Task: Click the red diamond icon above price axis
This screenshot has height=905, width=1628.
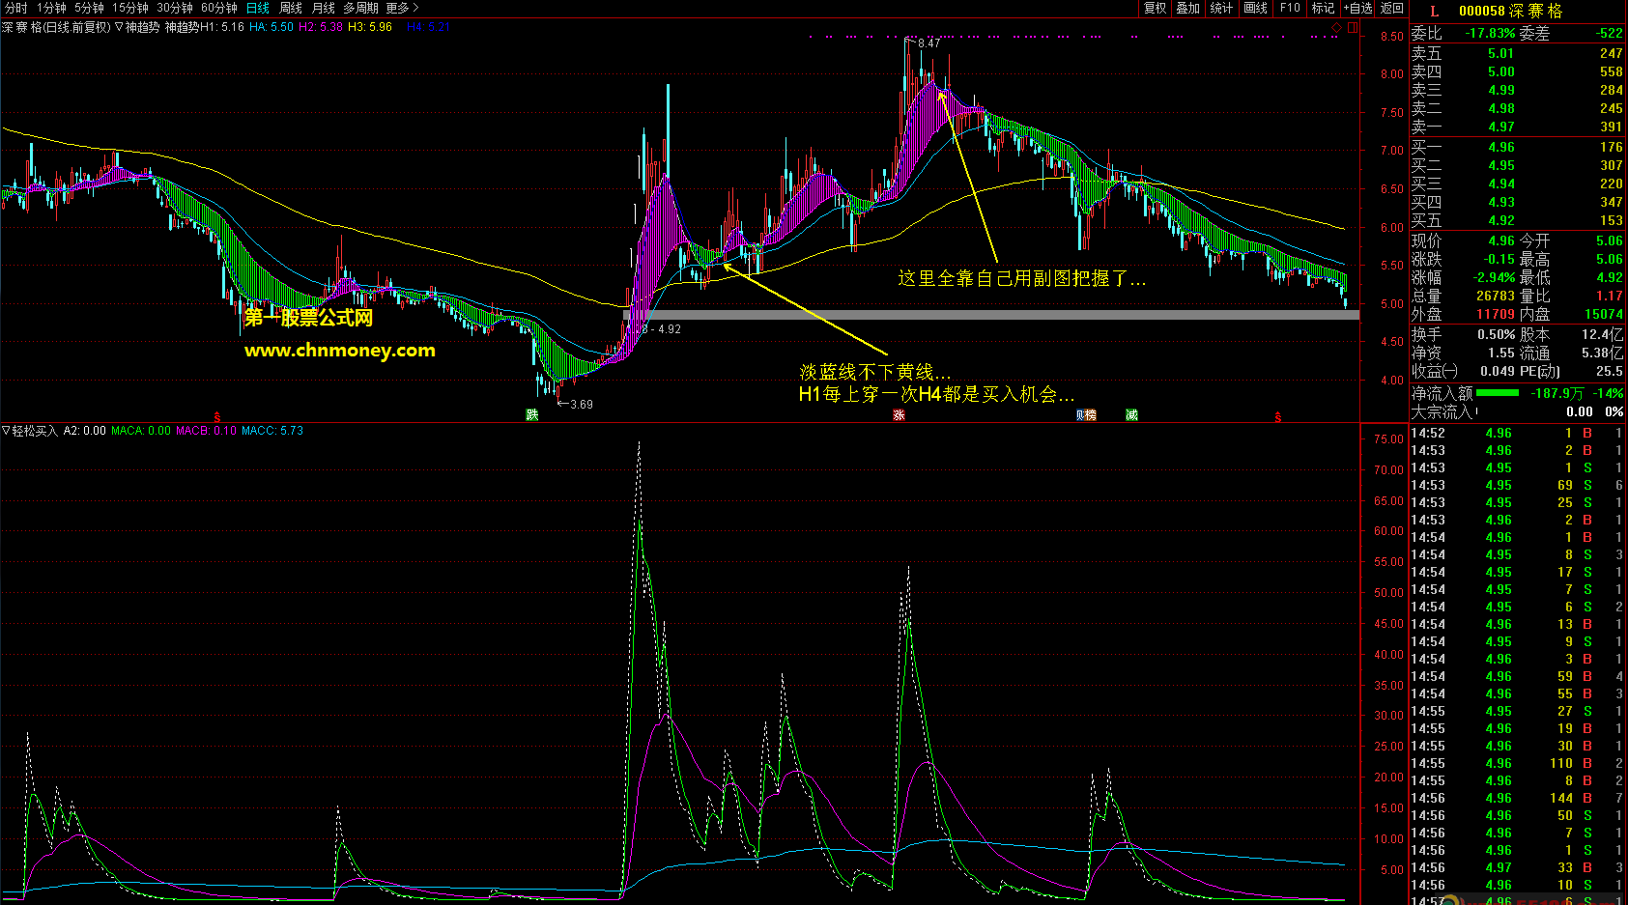Action: tap(1337, 28)
